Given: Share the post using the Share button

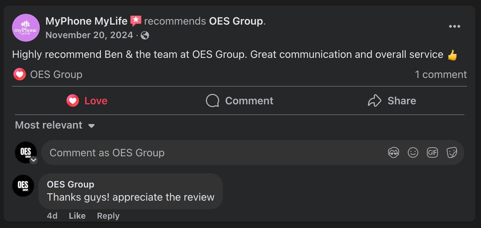Looking at the screenshot, I should [x=392, y=101].
